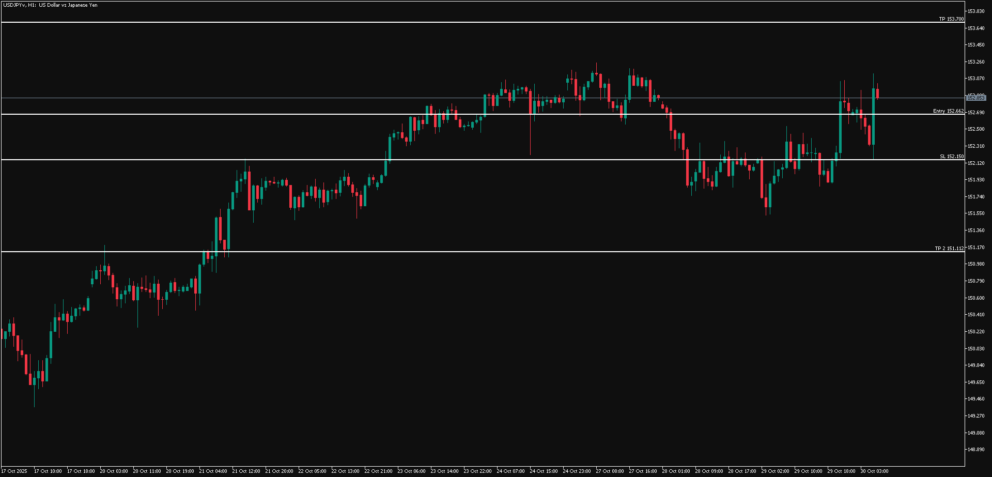Click the 148.890 price scale label

[x=975, y=450]
